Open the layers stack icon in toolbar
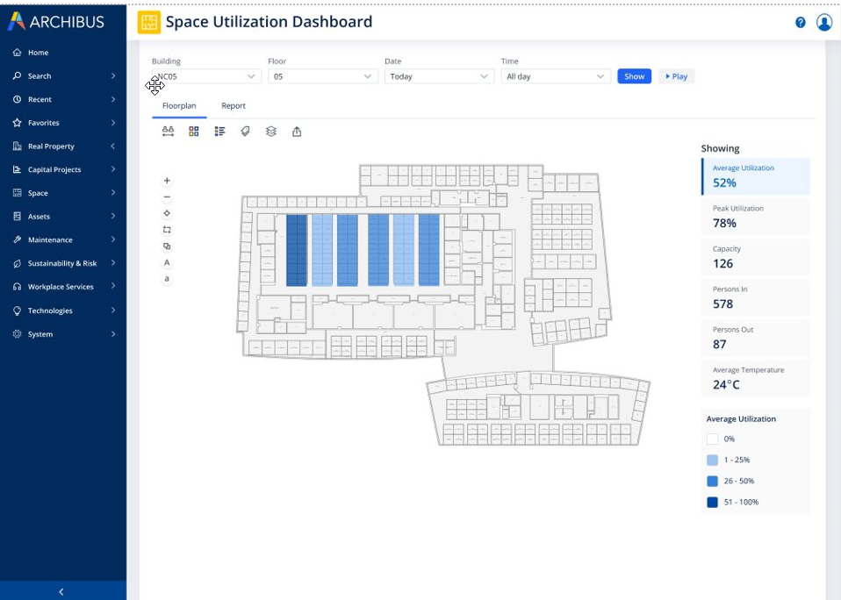The height and width of the screenshot is (600, 841). (x=271, y=132)
